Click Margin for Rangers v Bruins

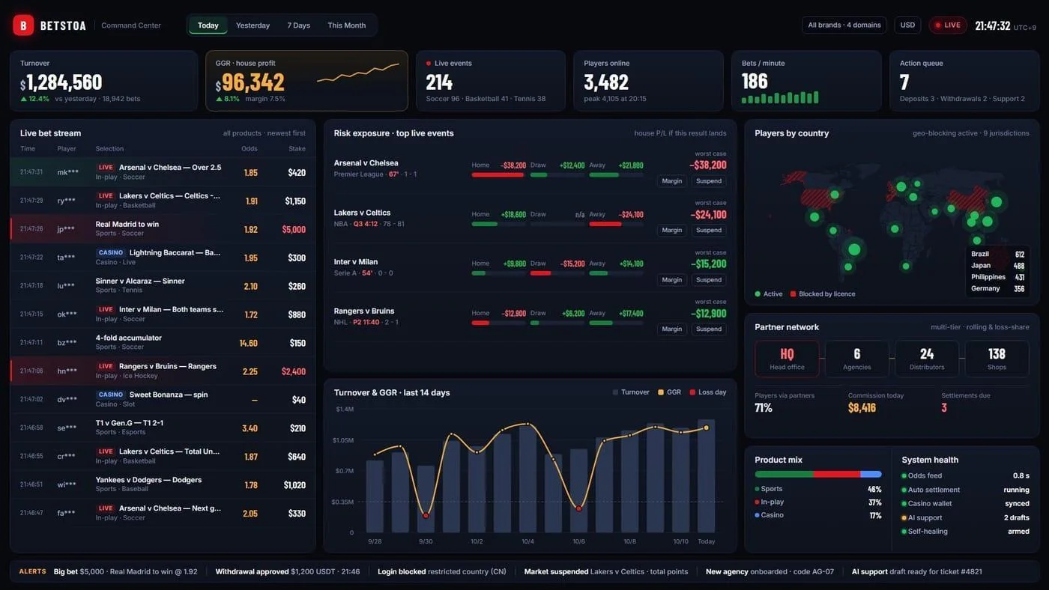[672, 329]
